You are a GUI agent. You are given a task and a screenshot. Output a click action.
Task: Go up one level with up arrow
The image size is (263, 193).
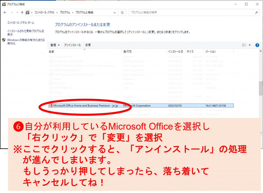pyautogui.click(x=22, y=12)
